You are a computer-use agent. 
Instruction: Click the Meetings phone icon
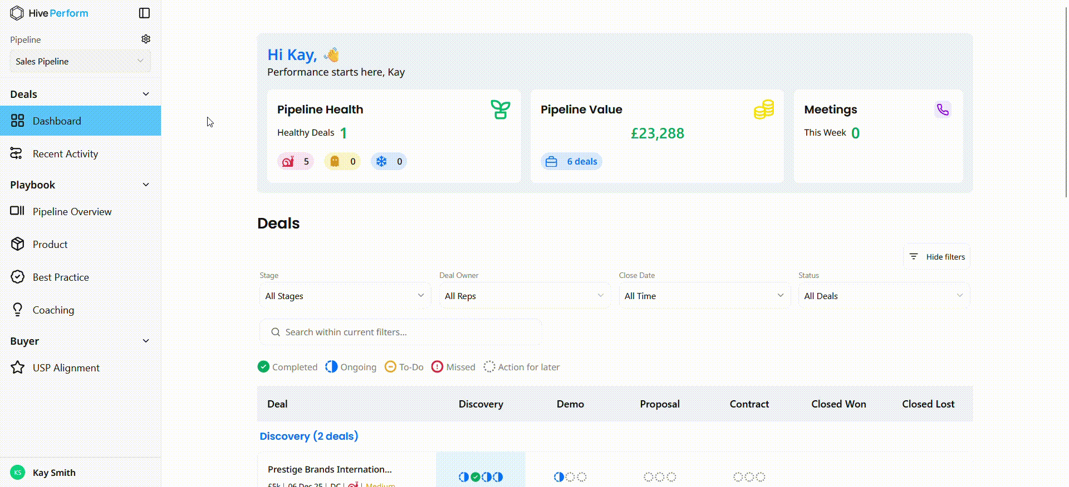(943, 110)
